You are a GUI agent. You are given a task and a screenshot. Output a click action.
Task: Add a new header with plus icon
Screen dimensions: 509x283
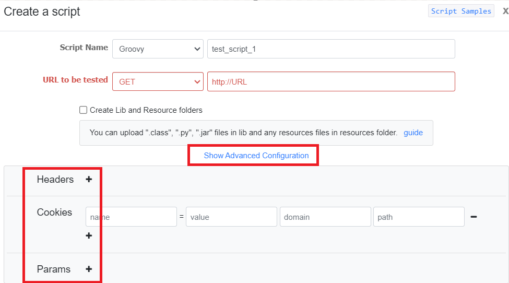89,179
